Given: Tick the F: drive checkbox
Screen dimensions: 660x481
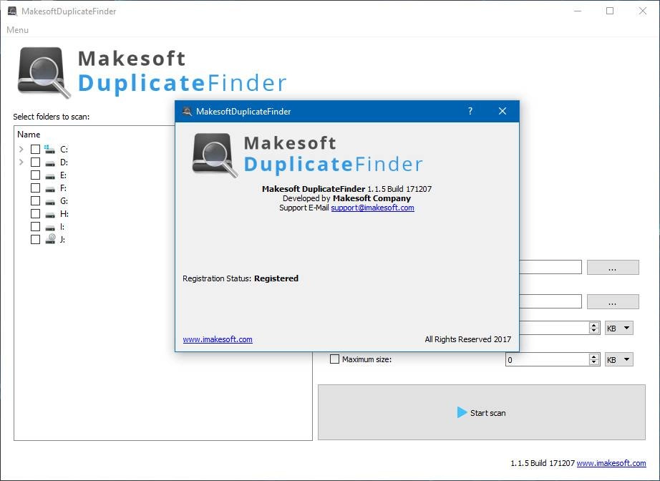Looking at the screenshot, I should click(x=35, y=188).
